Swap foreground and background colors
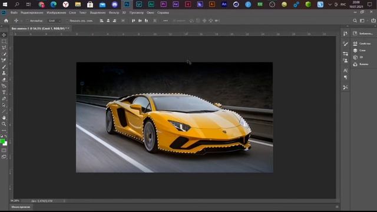This screenshot has height=212, width=377. (x=6, y=136)
